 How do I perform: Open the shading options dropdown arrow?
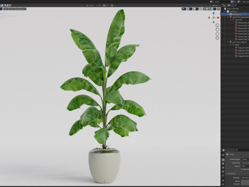[215, 9]
